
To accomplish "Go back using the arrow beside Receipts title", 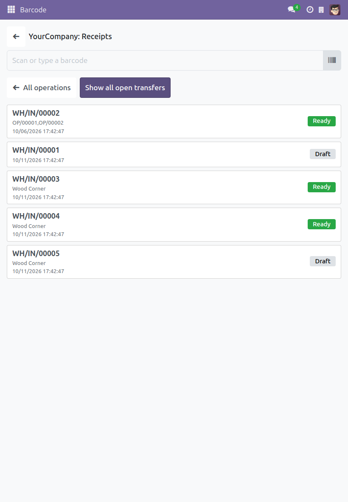I will point(16,37).
